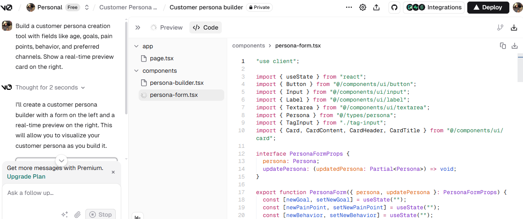This screenshot has height=219, width=523.
Task: Click line 17 export function PersonaForm
Action: click(381, 192)
